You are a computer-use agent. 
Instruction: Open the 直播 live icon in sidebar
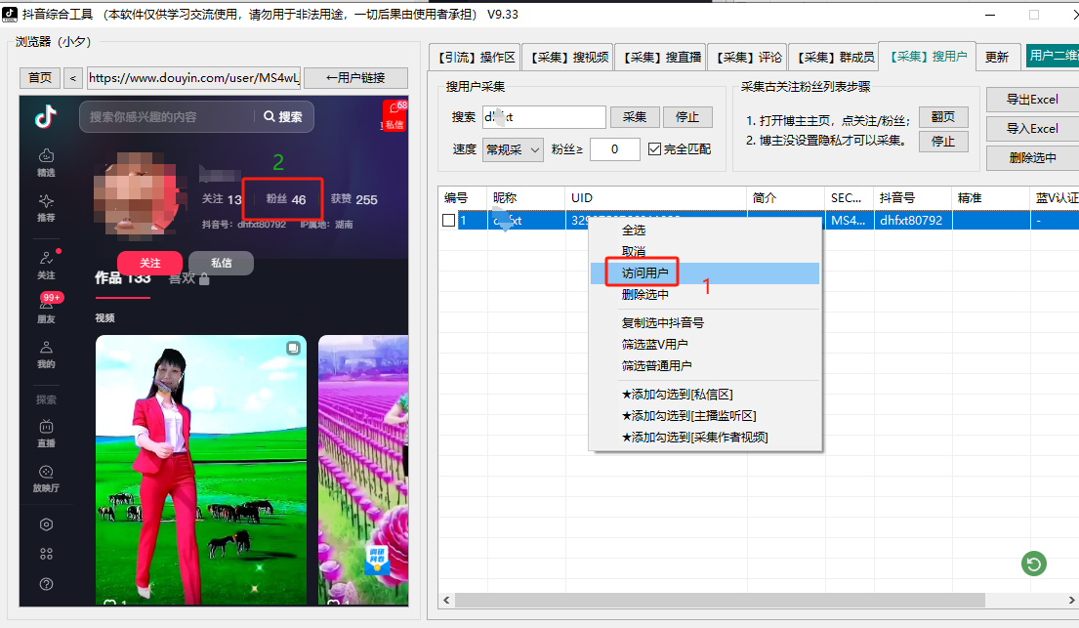(46, 433)
